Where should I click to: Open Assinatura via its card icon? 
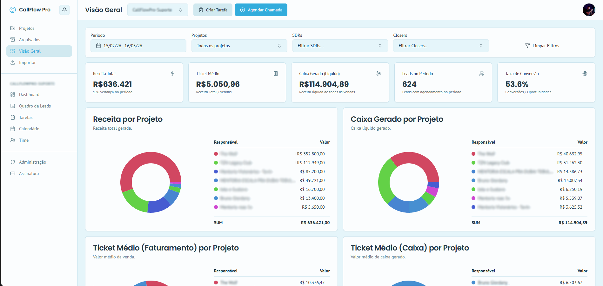13,173
